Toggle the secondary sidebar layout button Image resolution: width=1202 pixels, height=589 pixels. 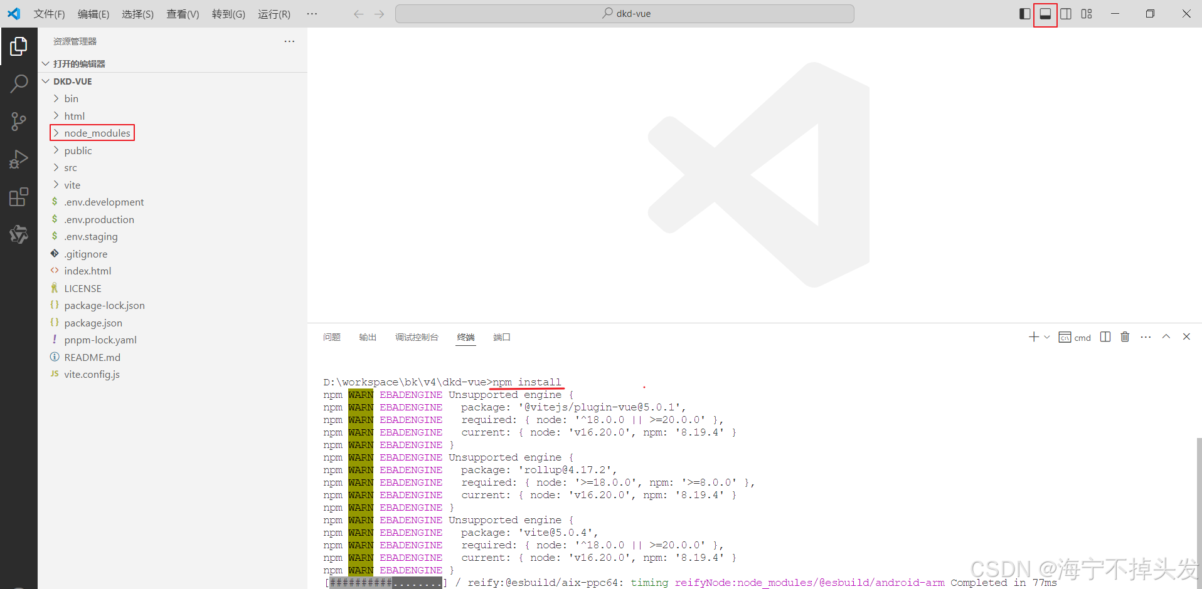click(1066, 14)
